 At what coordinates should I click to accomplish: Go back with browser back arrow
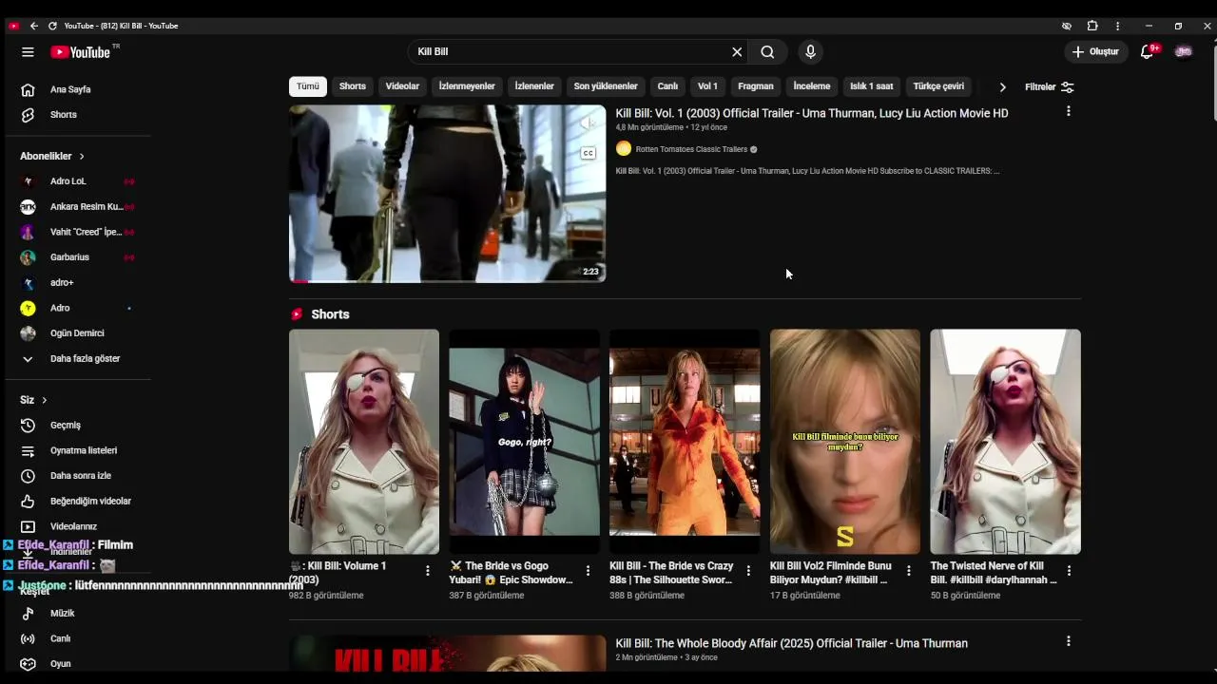33,26
